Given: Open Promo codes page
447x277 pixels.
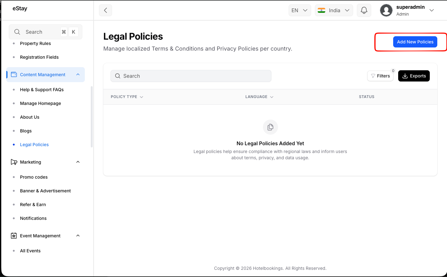Looking at the screenshot, I should coord(34,177).
